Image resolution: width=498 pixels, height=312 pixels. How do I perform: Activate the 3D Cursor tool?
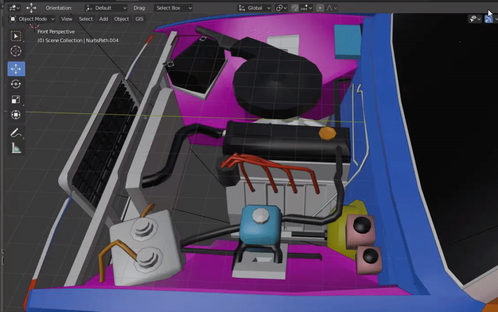(x=16, y=51)
